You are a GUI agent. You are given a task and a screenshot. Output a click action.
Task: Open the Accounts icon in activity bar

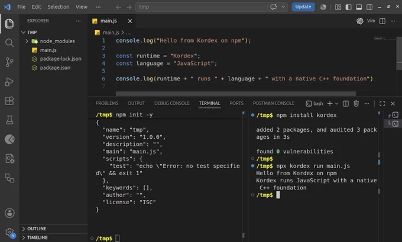(x=9, y=213)
